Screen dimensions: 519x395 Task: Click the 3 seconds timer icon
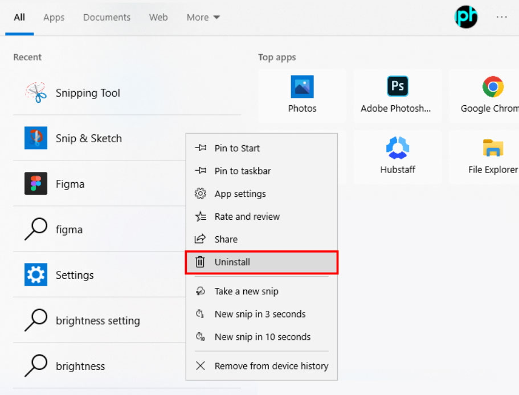point(200,314)
